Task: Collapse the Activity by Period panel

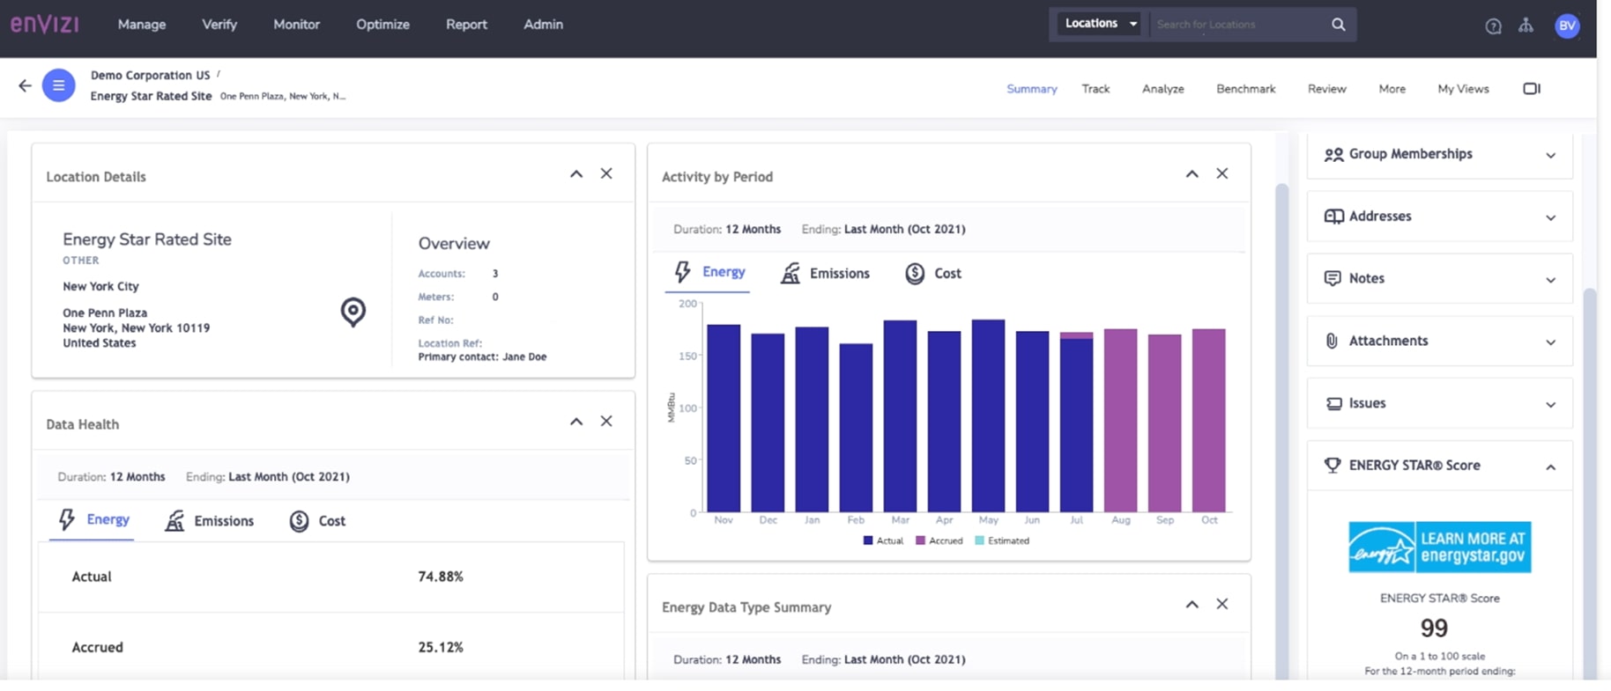Action: [1192, 173]
